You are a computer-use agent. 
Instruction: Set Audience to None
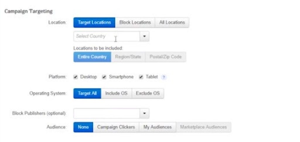[83, 127]
